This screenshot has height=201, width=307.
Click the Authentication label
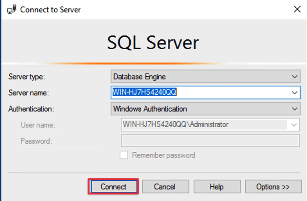(x=31, y=109)
